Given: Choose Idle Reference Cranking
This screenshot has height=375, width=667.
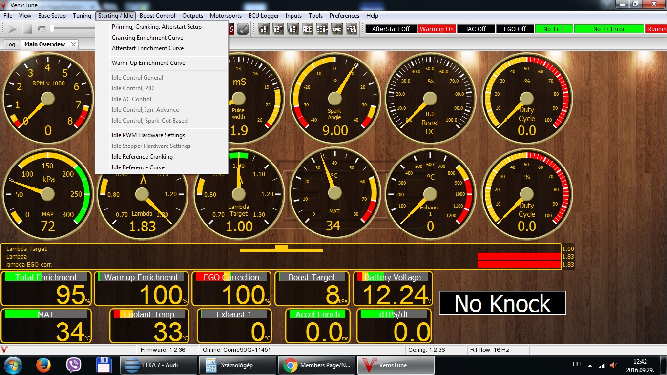Looking at the screenshot, I should tap(162, 157).
